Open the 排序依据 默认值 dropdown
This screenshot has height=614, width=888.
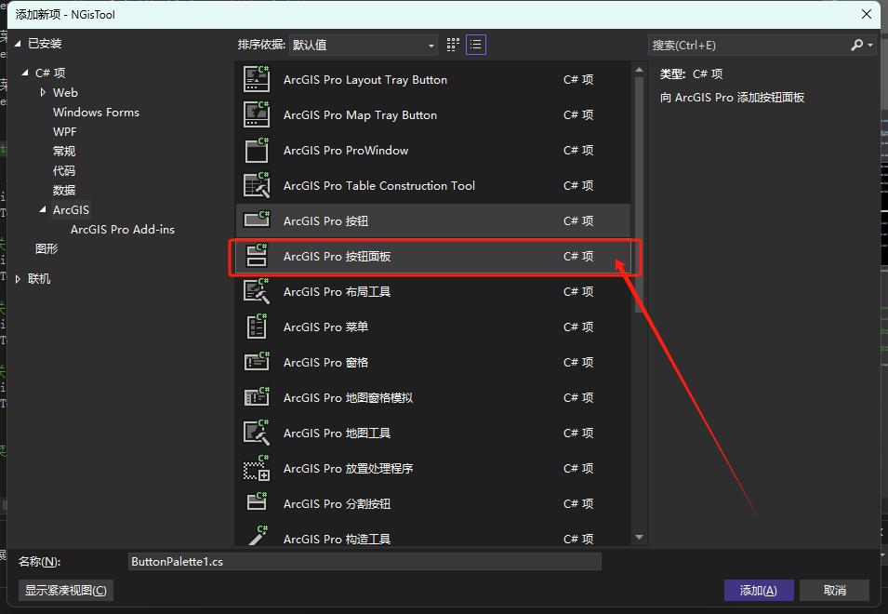(x=364, y=45)
